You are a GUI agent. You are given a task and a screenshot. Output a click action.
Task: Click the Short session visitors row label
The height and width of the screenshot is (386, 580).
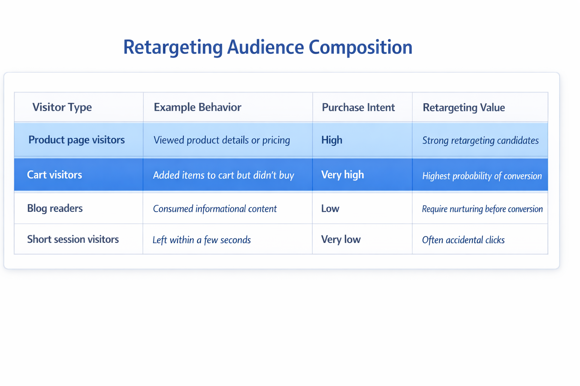[73, 239]
